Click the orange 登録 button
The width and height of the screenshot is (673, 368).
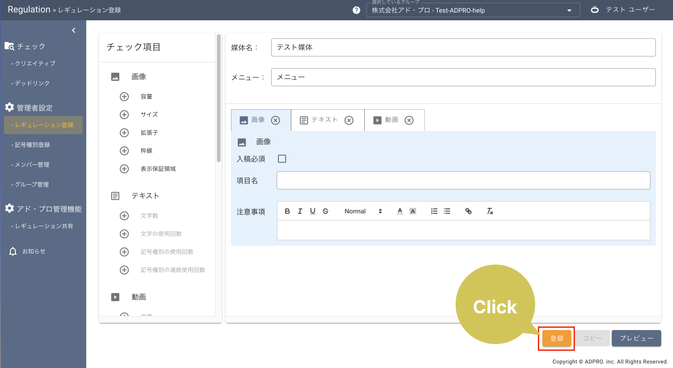pos(556,338)
